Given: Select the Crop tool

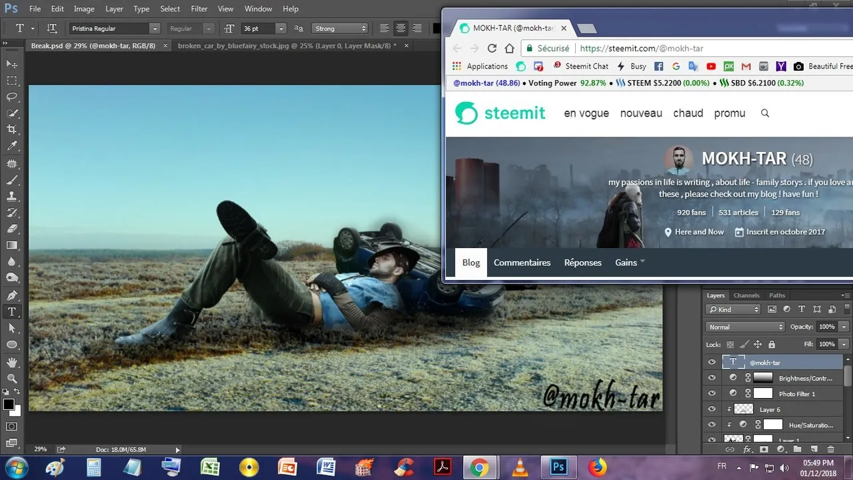Looking at the screenshot, I should (12, 129).
